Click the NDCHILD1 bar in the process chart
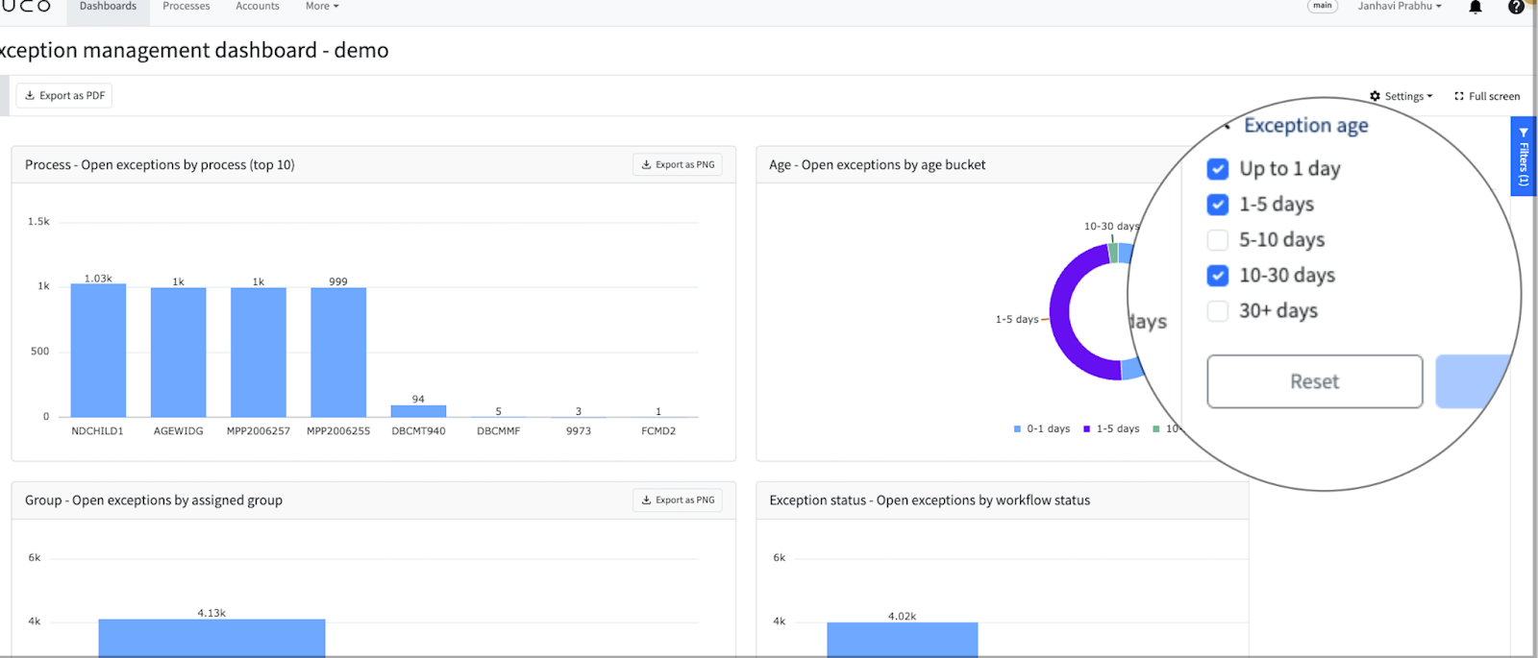This screenshot has width=1538, height=658. (98, 351)
